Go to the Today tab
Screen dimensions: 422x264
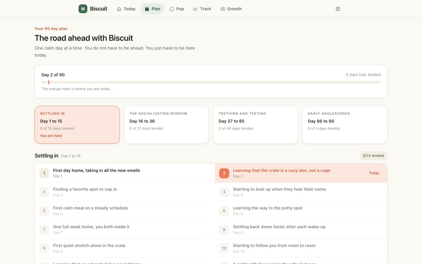tap(126, 9)
